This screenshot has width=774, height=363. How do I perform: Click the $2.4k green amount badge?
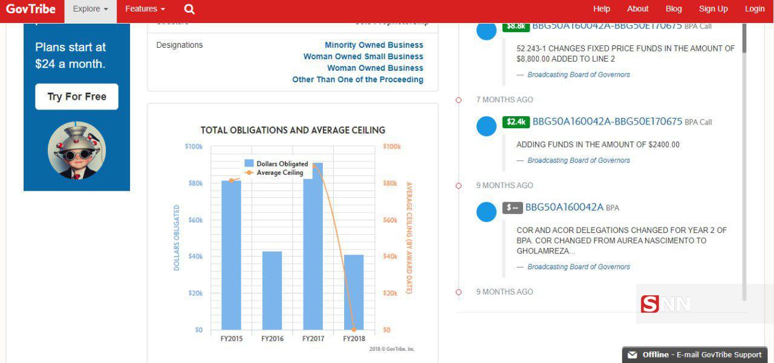click(x=516, y=122)
